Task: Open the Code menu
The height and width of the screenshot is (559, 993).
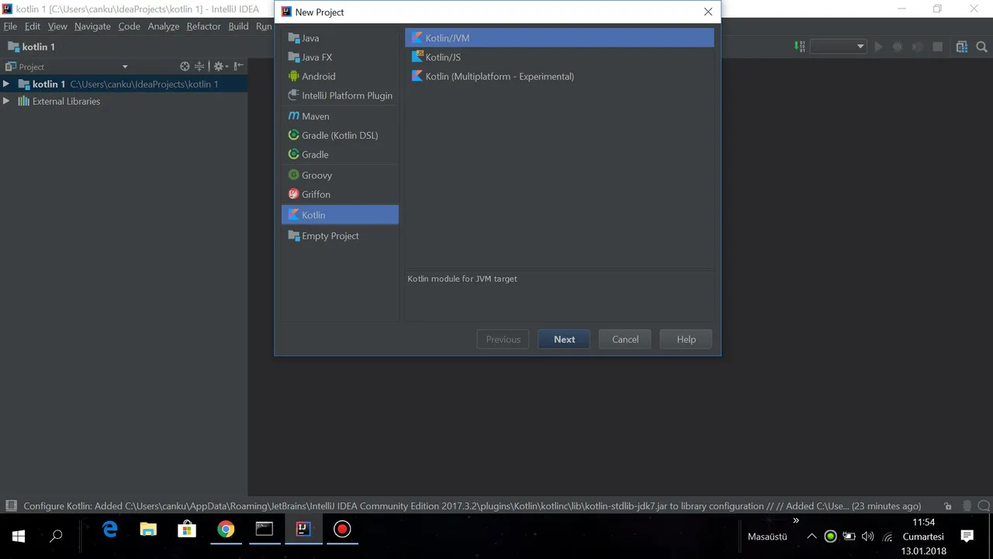Action: point(129,26)
